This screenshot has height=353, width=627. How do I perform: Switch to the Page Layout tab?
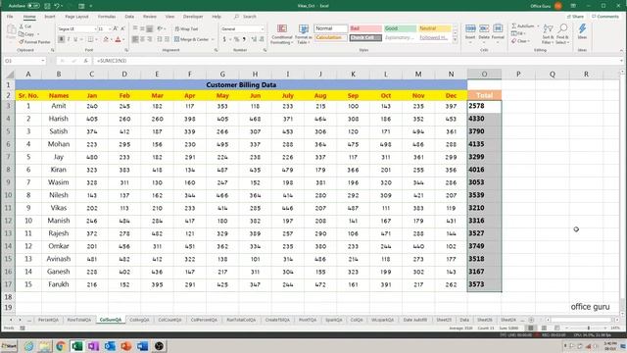coord(76,17)
